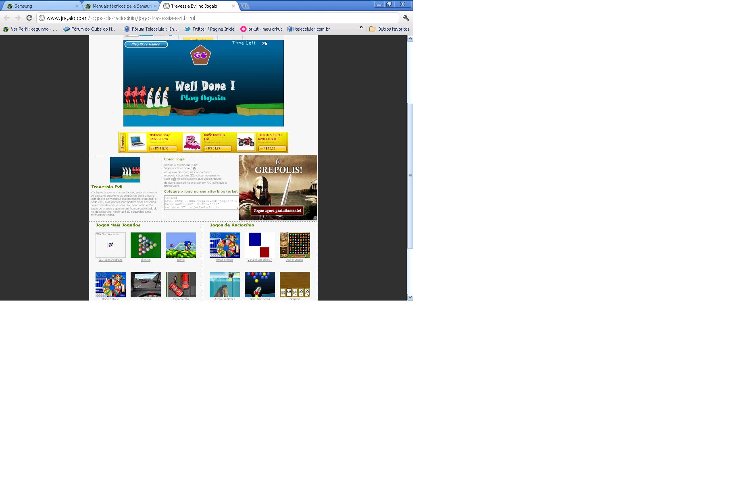Click the Travessia Evil title text
The image size is (756, 504).
[107, 187]
